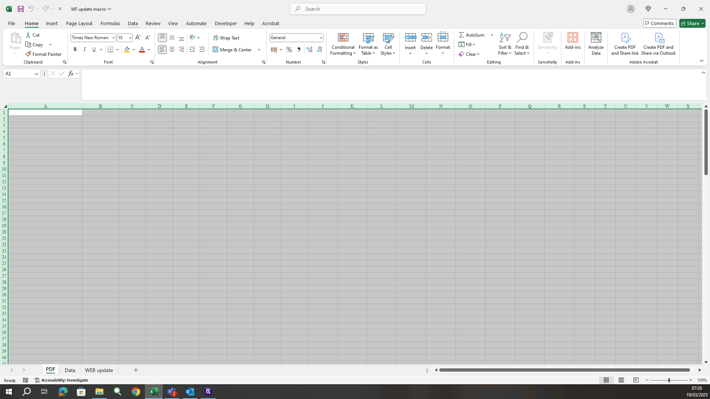Expand the Name Box dropdown
This screenshot has height=399, width=710.
point(36,74)
